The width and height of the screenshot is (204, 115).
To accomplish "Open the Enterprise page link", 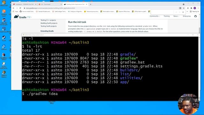I will tap(187, 16).
